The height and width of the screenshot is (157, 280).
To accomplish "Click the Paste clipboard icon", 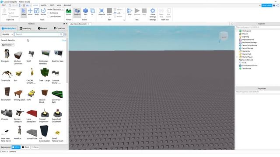I will point(4,12).
